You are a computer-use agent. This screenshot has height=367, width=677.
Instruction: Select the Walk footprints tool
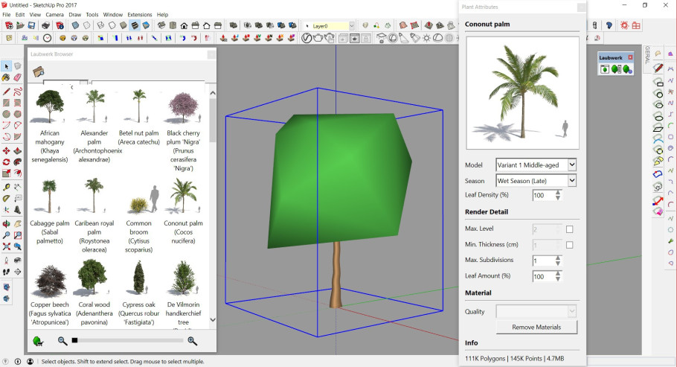coord(6,272)
